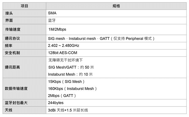Select the 安全机制 row label

[12, 53]
